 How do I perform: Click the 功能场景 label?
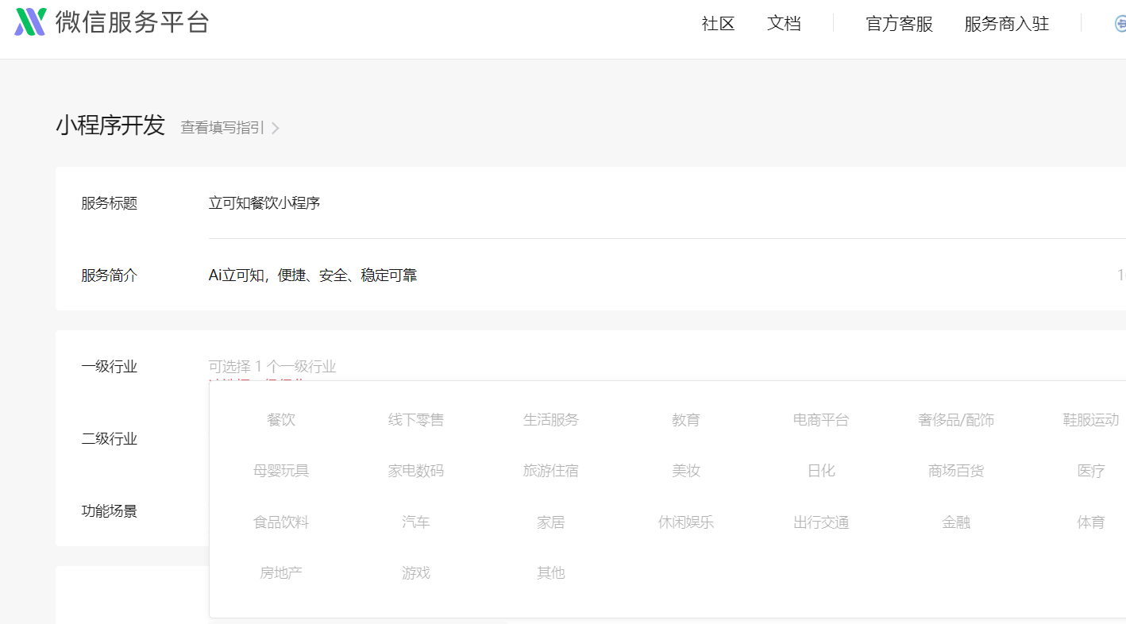[x=109, y=511]
